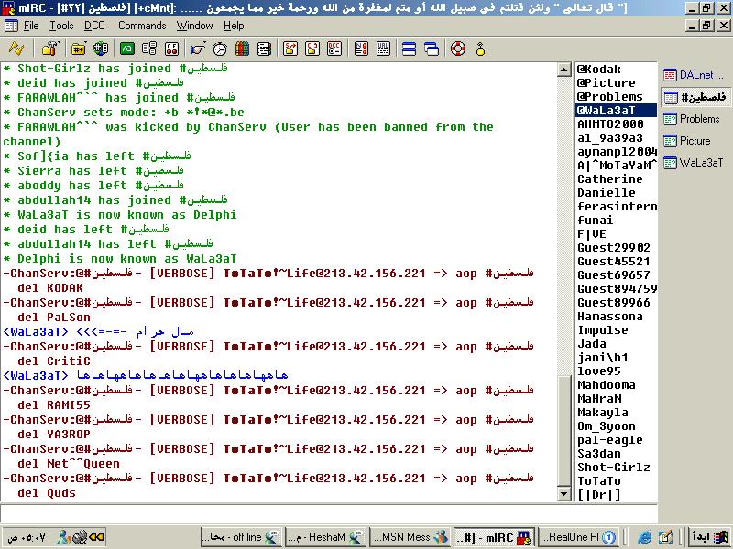Open the Window menu
Image resolution: width=733 pixels, height=549 pixels.
tap(194, 26)
